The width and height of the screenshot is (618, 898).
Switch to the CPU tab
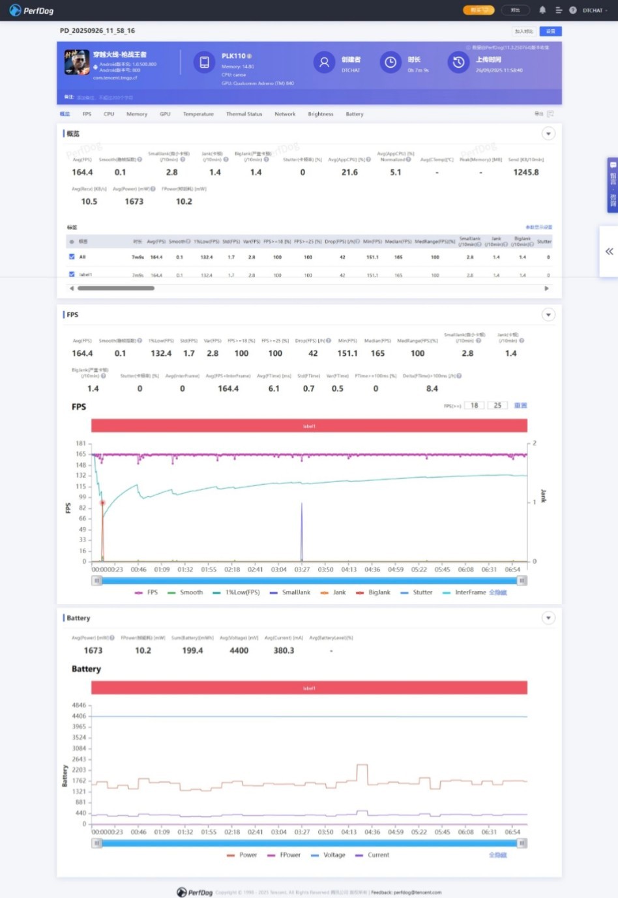pyautogui.click(x=109, y=114)
